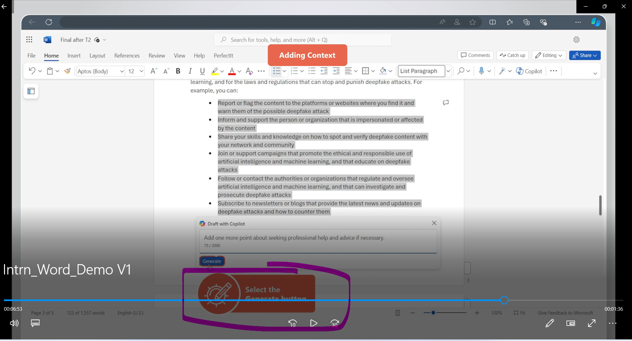Click the Word logo icon

pos(48,40)
